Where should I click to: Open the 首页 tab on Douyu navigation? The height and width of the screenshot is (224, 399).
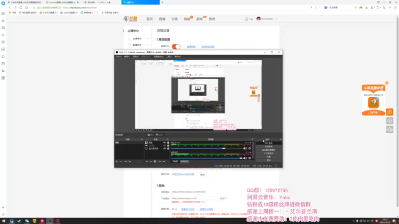point(150,19)
